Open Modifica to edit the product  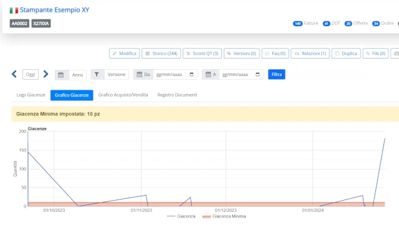125,54
